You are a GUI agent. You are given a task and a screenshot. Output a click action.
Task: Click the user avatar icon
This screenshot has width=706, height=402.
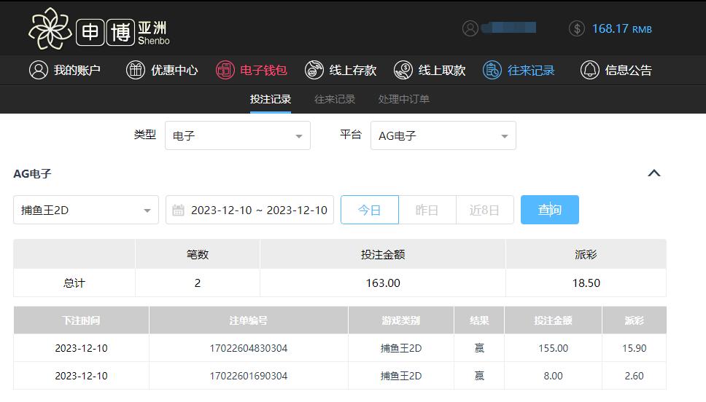click(470, 28)
